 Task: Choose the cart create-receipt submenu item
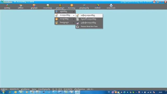coord(89,15)
